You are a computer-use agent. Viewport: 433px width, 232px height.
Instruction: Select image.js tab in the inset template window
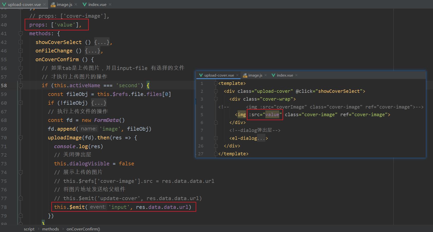(x=255, y=75)
